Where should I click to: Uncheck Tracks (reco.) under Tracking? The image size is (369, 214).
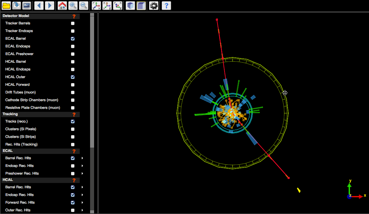point(73,122)
